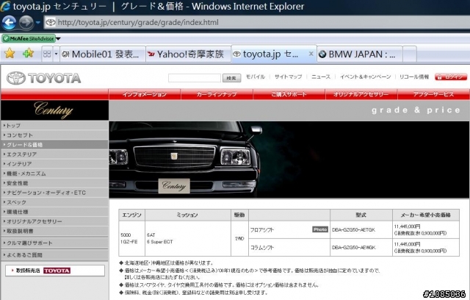This screenshot has height=300, width=470.
Task: Select the toyota.jp tab
Action: coord(270,54)
